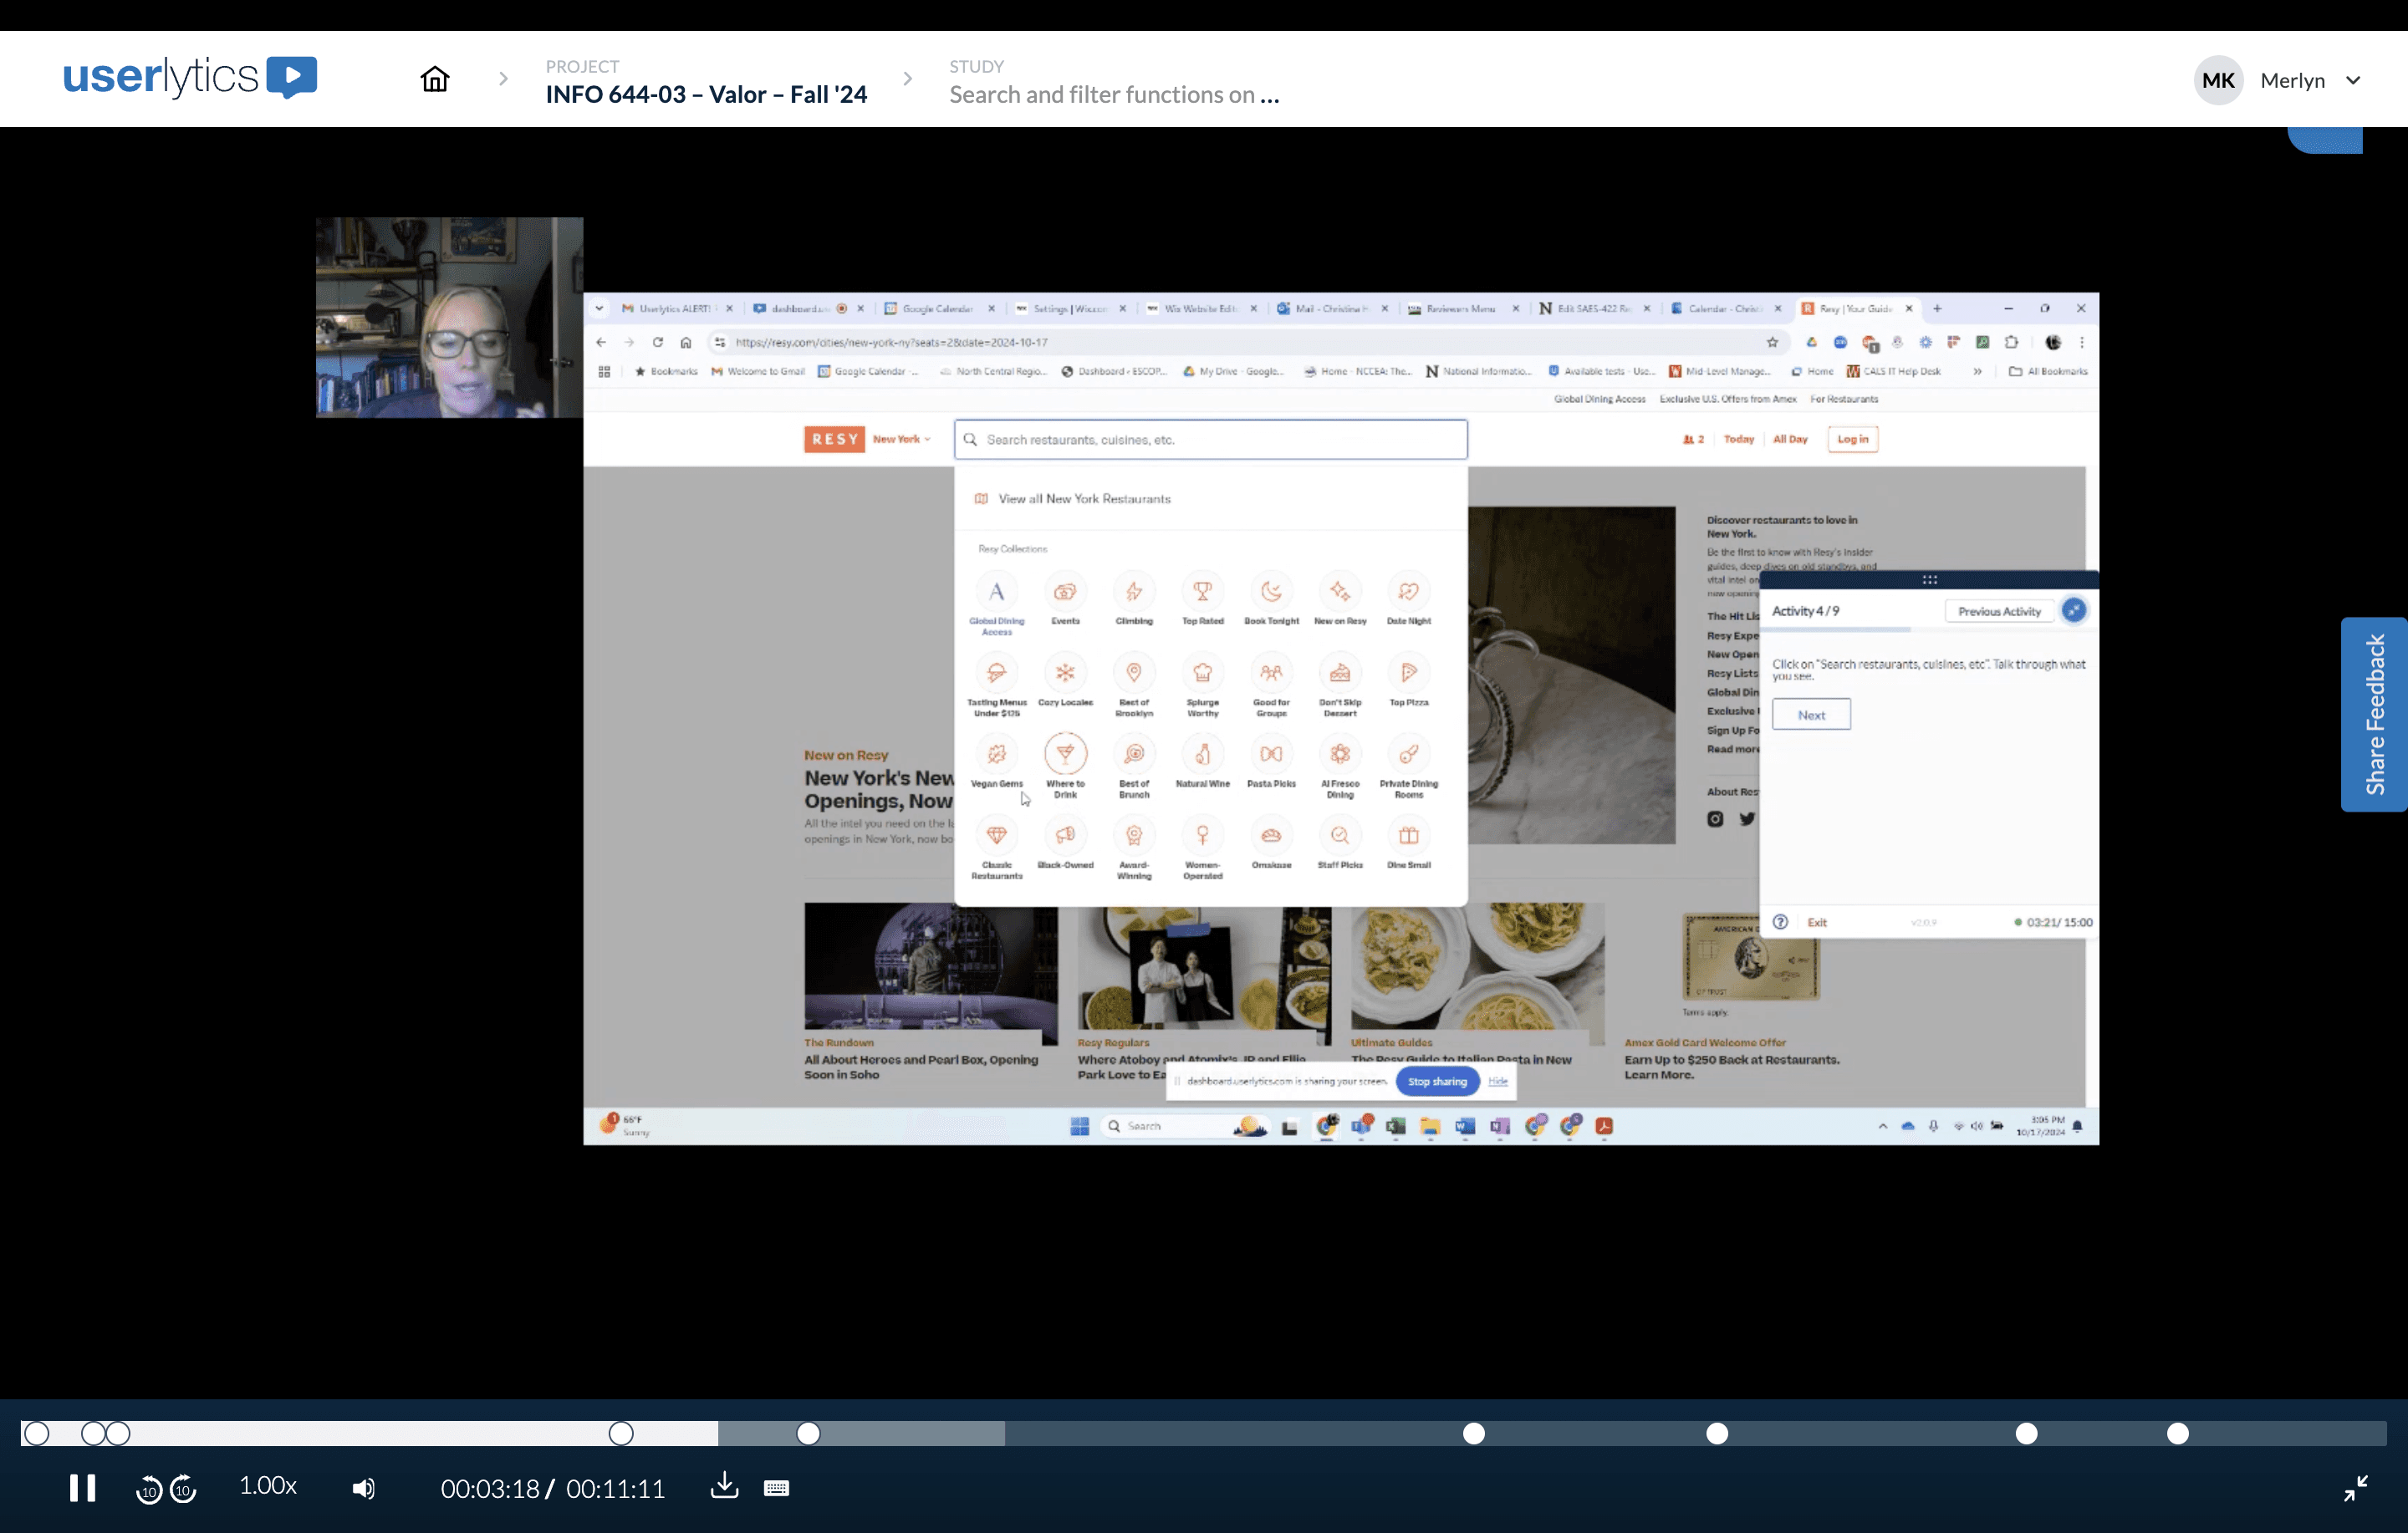
Task: Jump to the first timeline marker
Action: [x=37, y=1434]
